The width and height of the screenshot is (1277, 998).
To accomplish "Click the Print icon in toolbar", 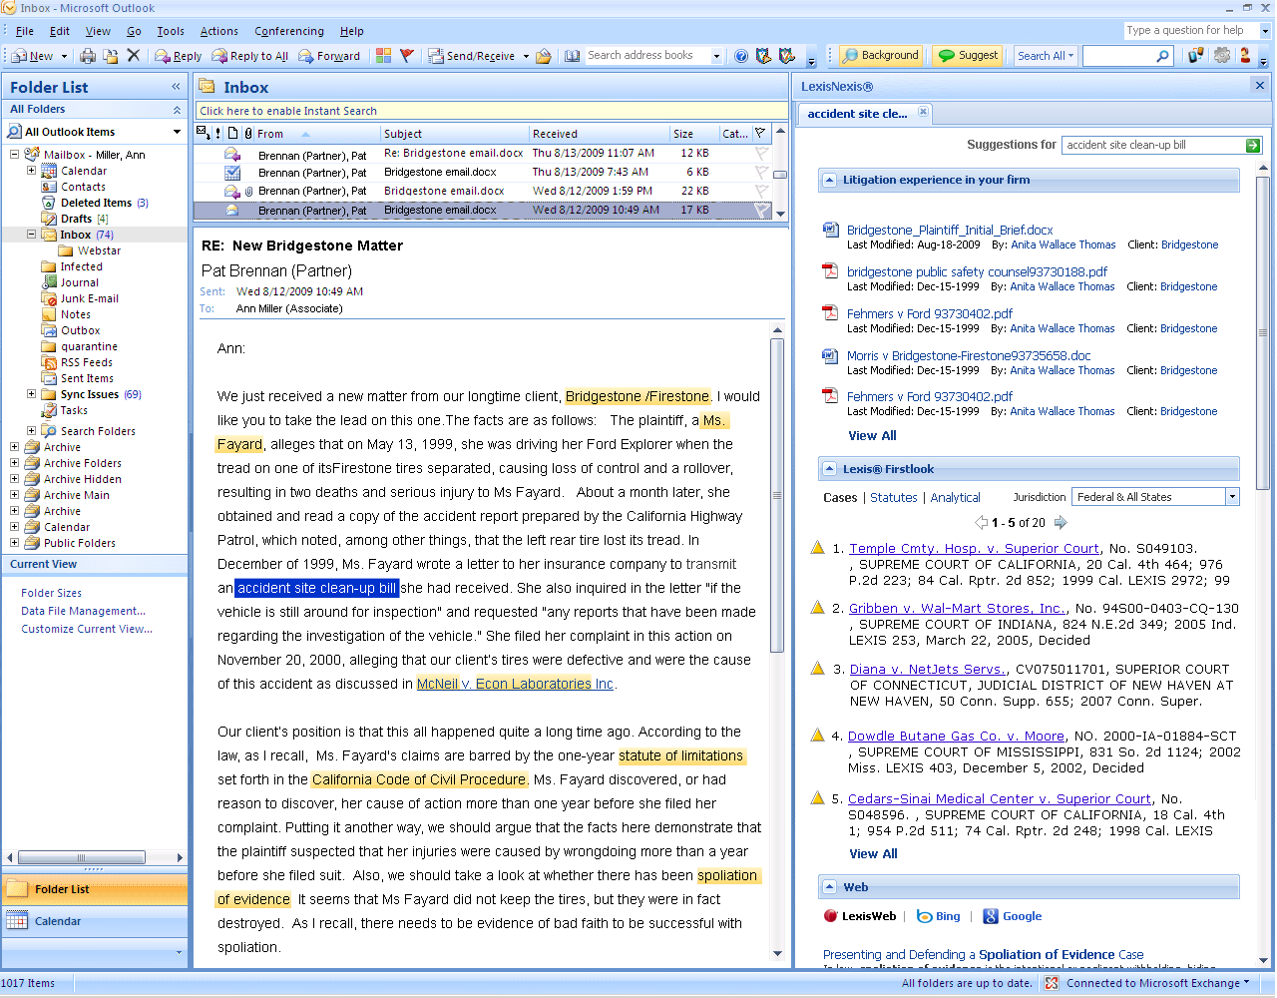I will tap(88, 56).
